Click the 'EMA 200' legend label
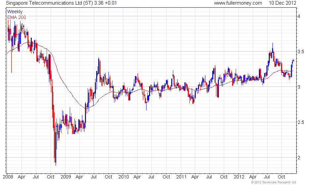This screenshot has width=324, height=185. [x=17, y=17]
